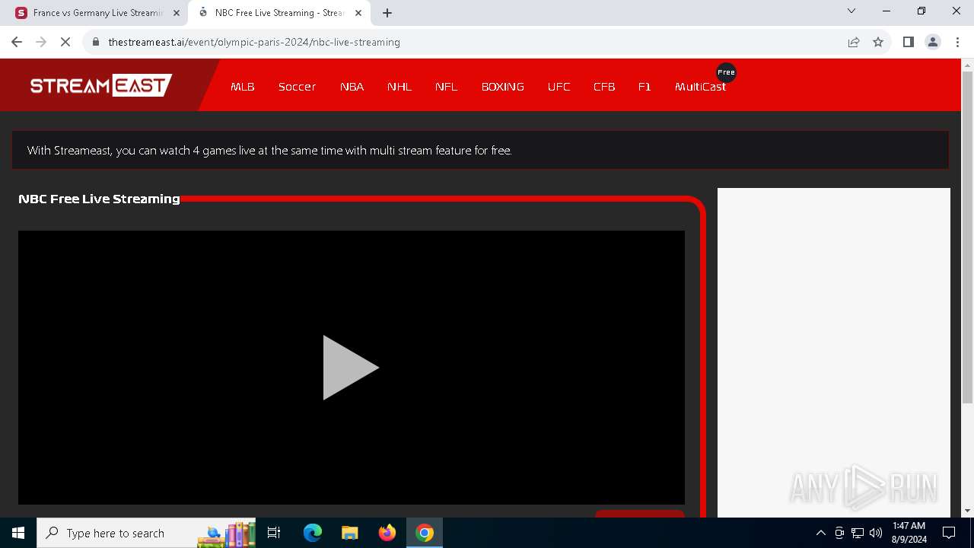
Task: Click the multi stream feature notice text
Action: click(269, 151)
